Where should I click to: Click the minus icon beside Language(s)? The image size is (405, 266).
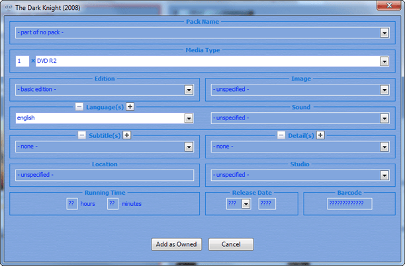tap(79, 107)
